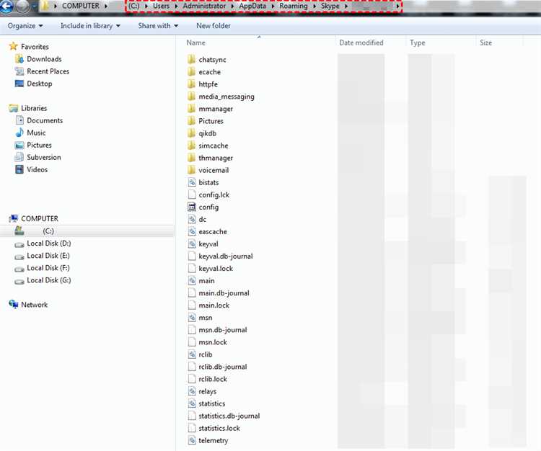Select the thmanager folder icon
This screenshot has height=451, width=541.
pyautogui.click(x=191, y=158)
